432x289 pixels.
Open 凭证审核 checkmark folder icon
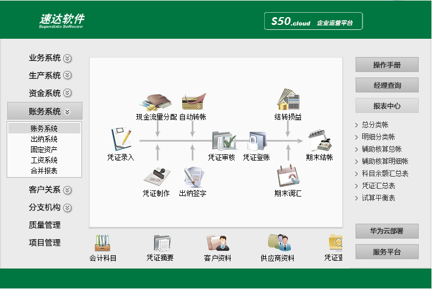tap(224, 141)
